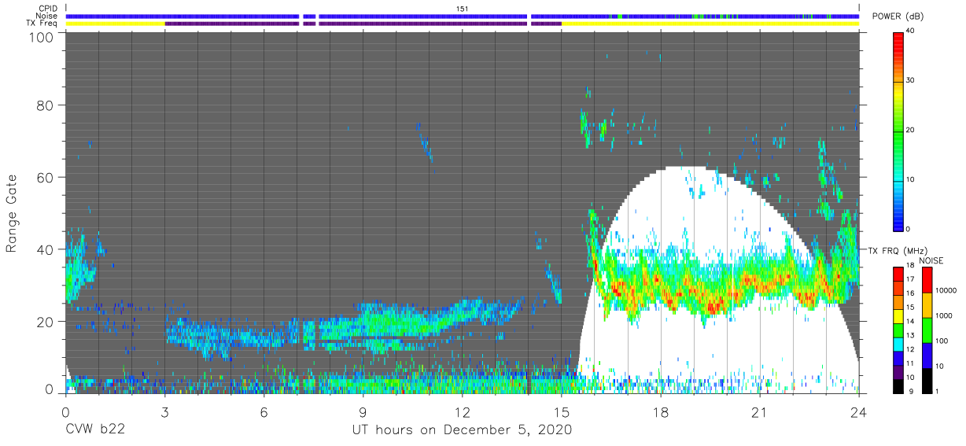Click 'UT hours on December 5, 2020' label
The width and height of the screenshot is (966, 446).
tap(461, 430)
